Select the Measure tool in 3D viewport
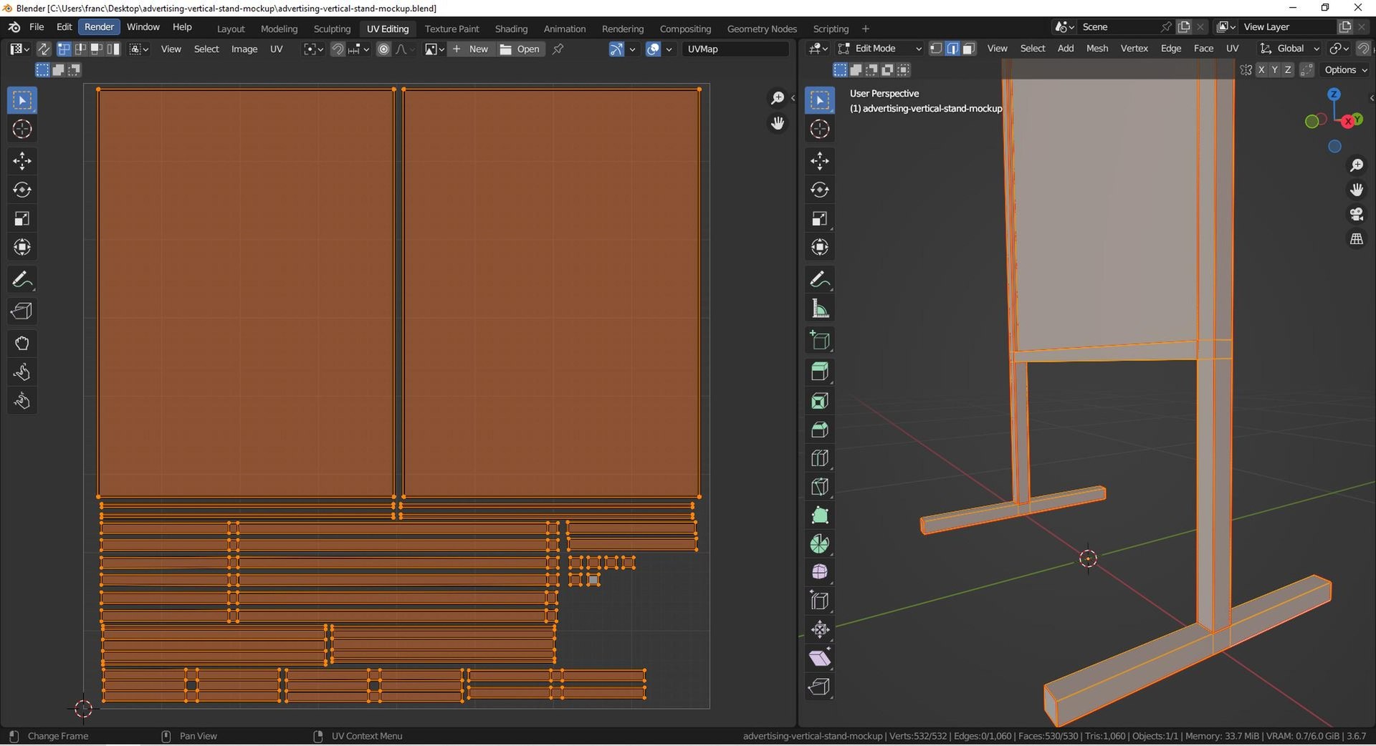1376x746 pixels. click(x=820, y=309)
